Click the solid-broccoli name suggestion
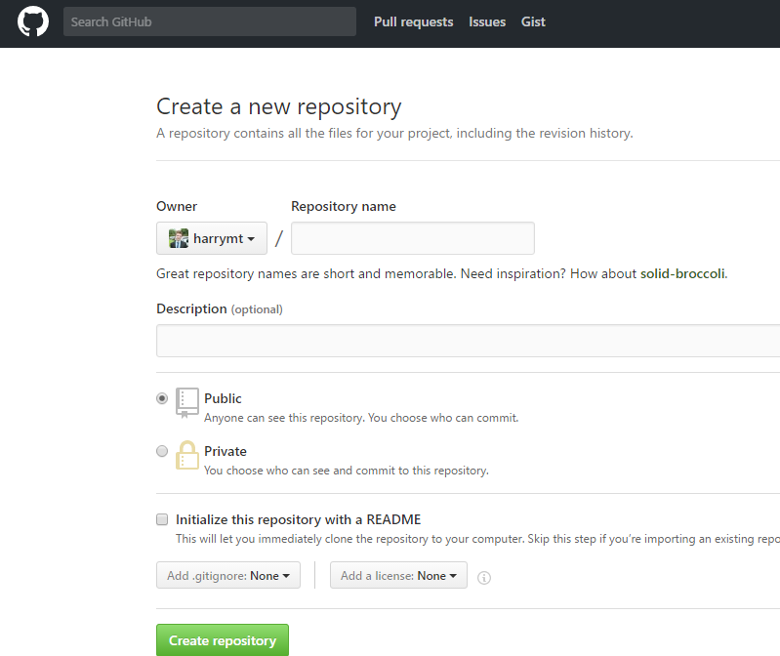 (682, 274)
